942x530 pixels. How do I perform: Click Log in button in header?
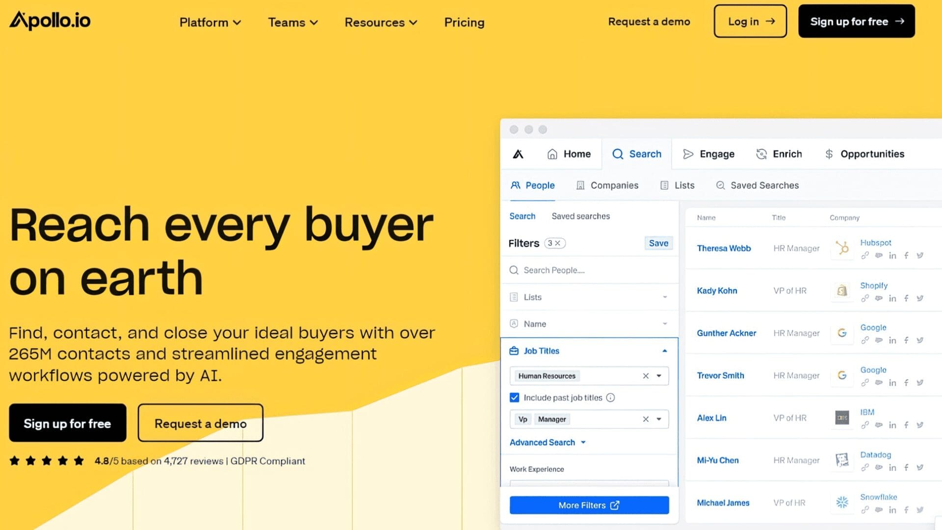[750, 22]
